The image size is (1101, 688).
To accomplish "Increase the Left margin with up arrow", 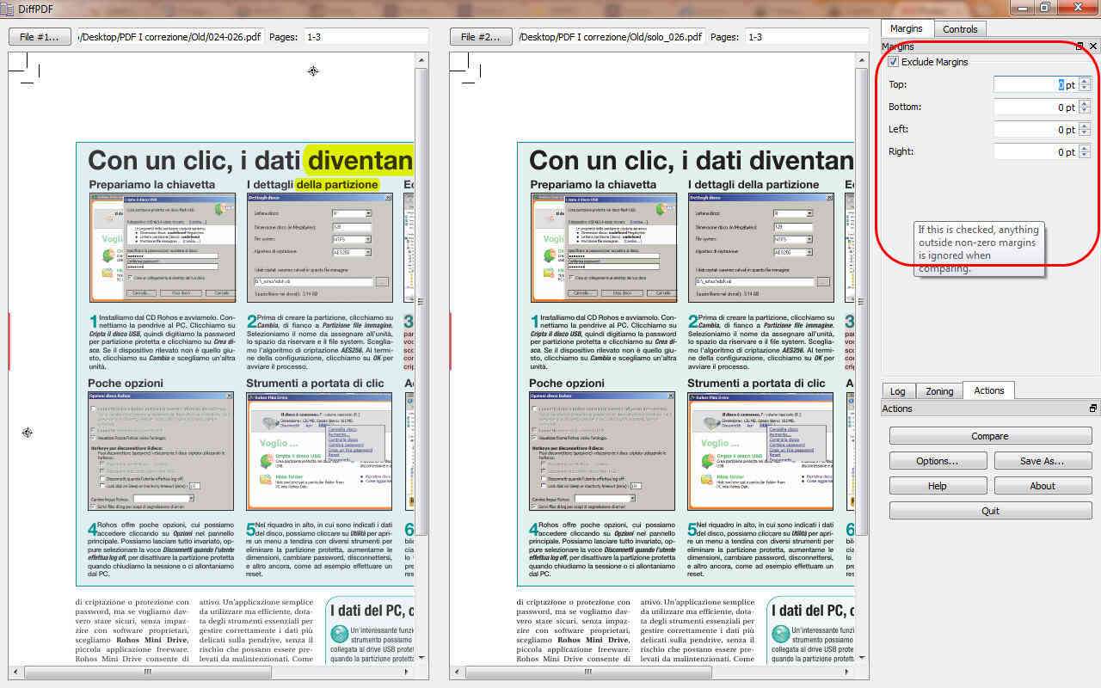I will (1085, 126).
